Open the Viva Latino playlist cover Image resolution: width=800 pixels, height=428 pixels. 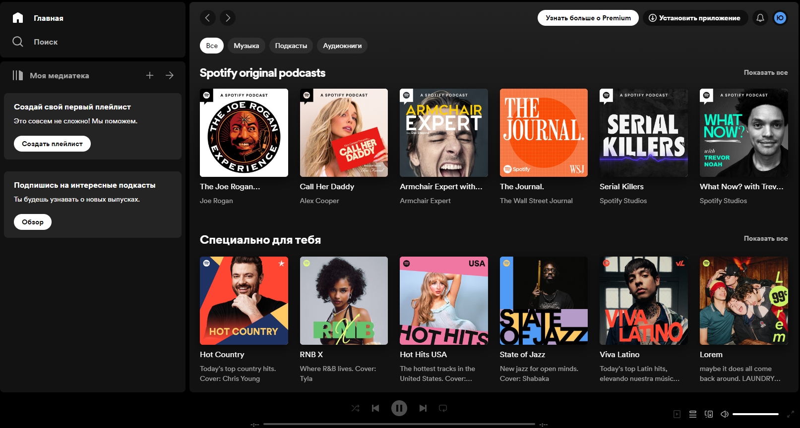644,301
